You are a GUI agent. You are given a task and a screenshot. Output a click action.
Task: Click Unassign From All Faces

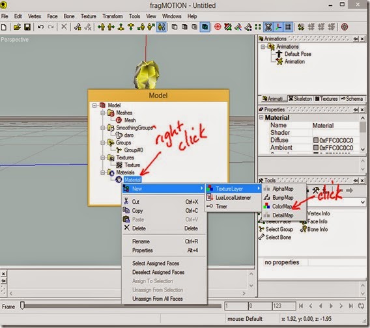coord(164,299)
